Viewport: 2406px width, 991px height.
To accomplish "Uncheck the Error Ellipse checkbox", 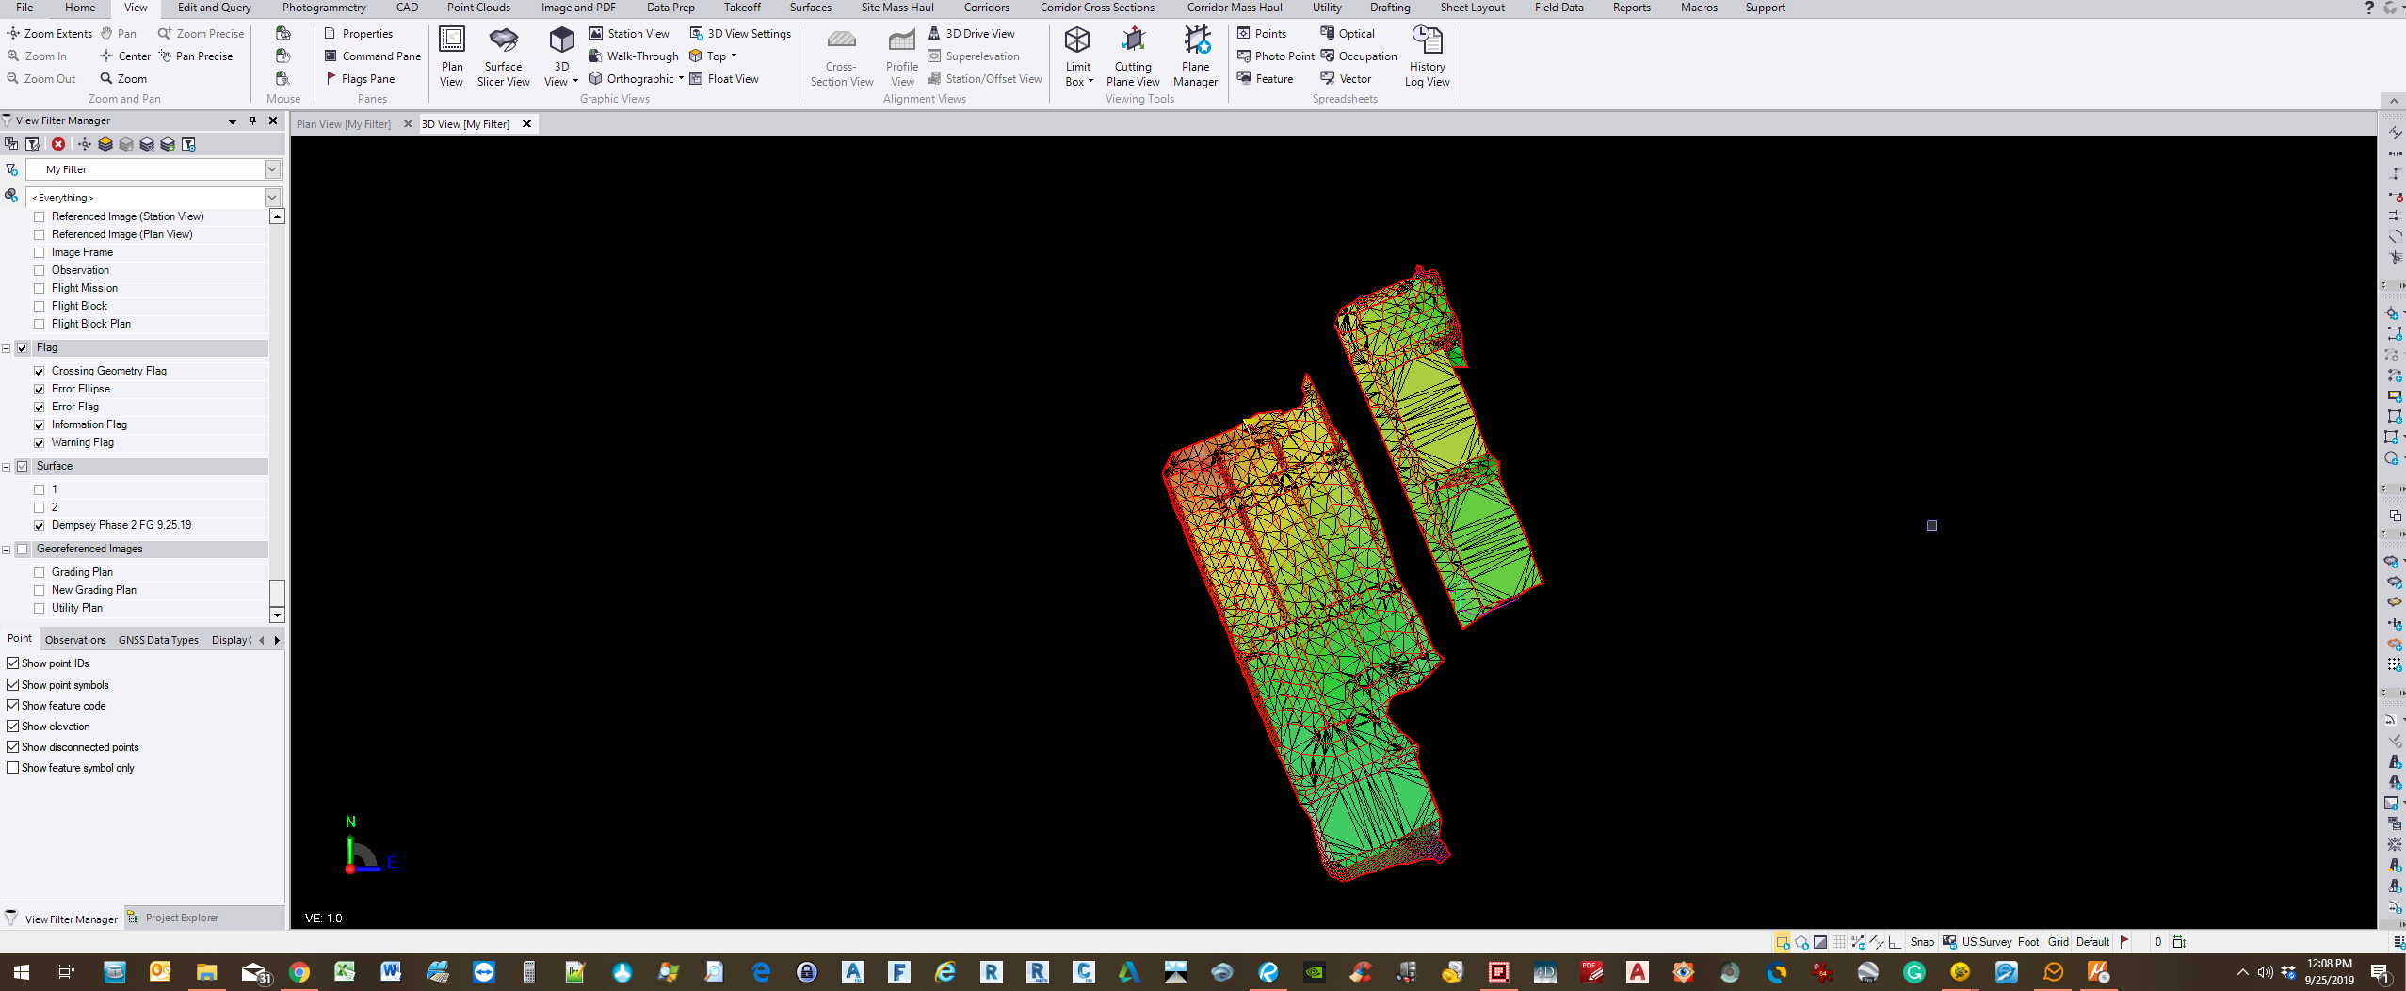I will click(x=40, y=390).
